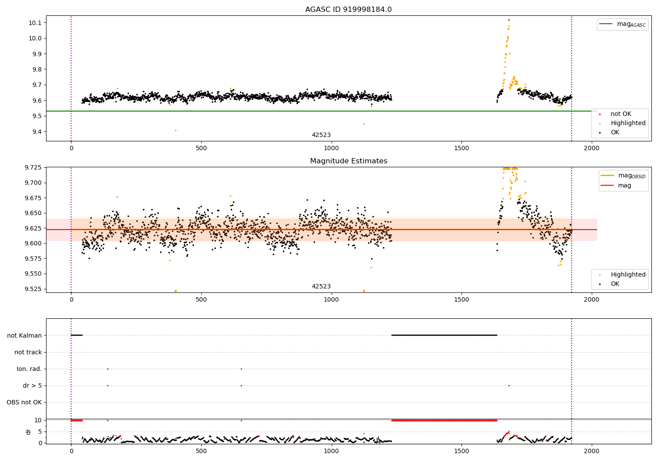Click the red 'not OK' peak point in the top plot
The height and width of the screenshot is (461, 658).
(509, 20)
